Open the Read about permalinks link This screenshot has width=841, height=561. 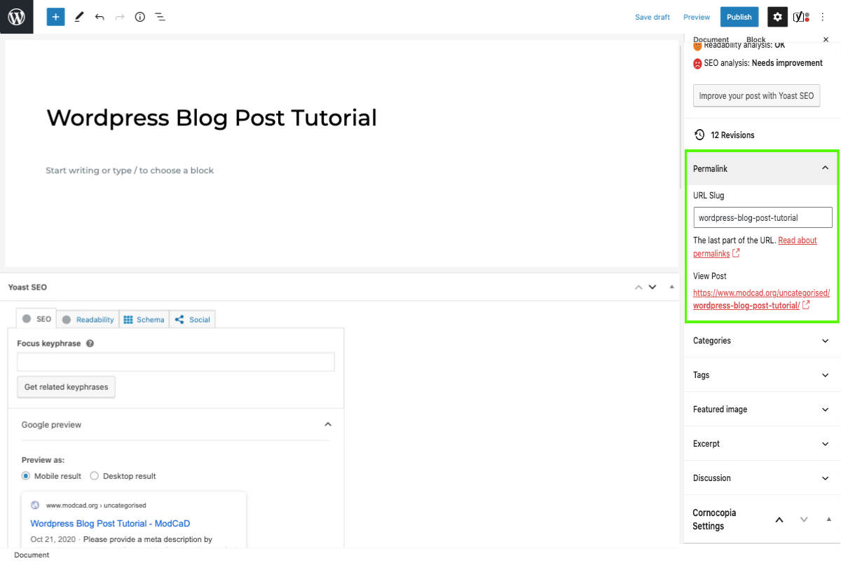(x=755, y=247)
